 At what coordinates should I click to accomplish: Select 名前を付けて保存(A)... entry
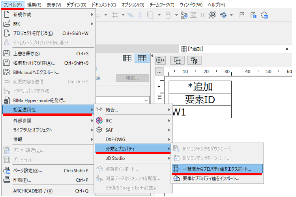pos(48,63)
